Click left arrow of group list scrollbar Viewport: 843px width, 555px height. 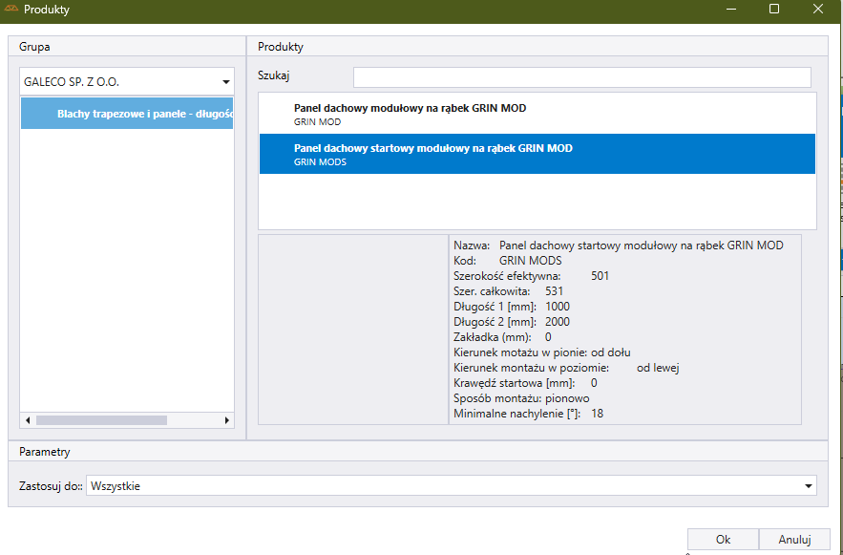(28, 420)
